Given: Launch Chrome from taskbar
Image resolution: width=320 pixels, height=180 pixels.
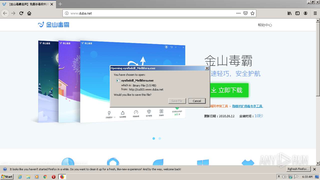Looking at the screenshot, I should tap(45, 177).
